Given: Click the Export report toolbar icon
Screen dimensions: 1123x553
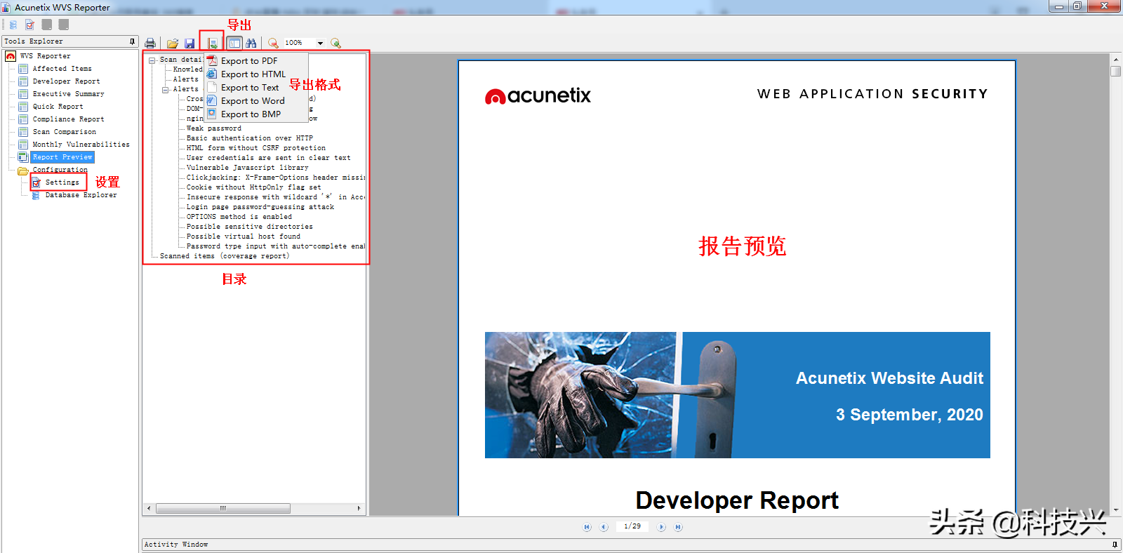Looking at the screenshot, I should [x=212, y=44].
